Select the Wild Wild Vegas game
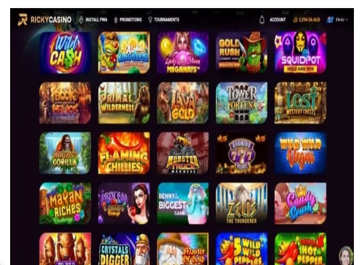 [300, 153]
